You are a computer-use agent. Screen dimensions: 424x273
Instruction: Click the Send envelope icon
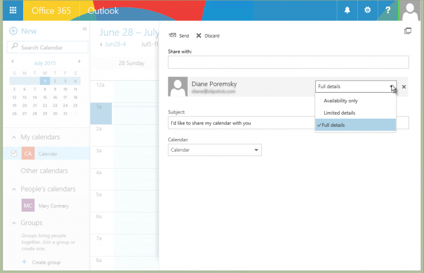pos(172,35)
